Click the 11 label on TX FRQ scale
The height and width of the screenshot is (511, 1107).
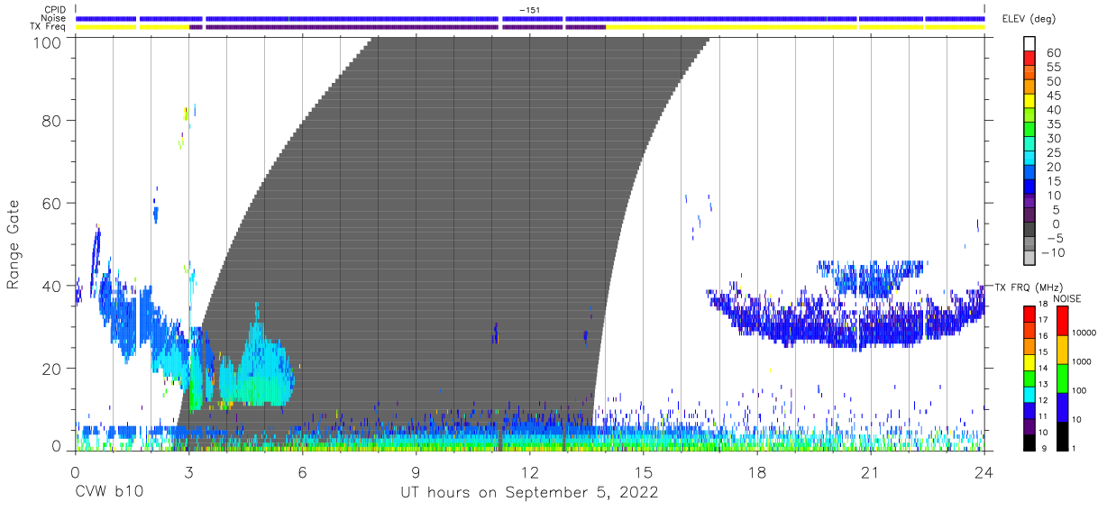click(x=1041, y=416)
